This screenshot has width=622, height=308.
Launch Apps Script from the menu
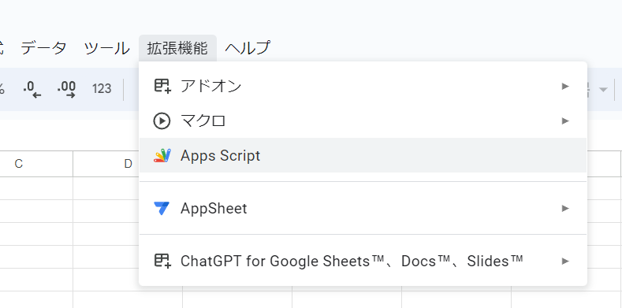(363, 155)
